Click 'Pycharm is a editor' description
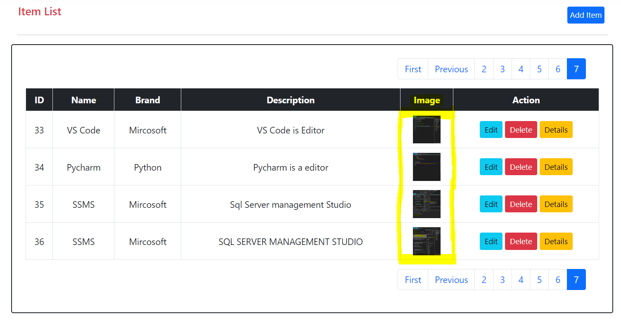The height and width of the screenshot is (321, 621). point(291,167)
